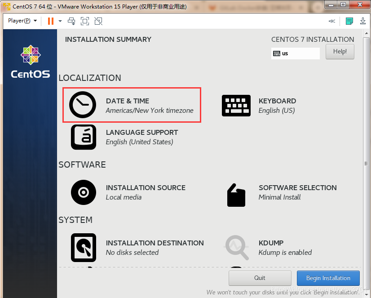Open SOFTWARE SELECTION Minimal Install label
The height and width of the screenshot is (298, 371).
(x=298, y=192)
